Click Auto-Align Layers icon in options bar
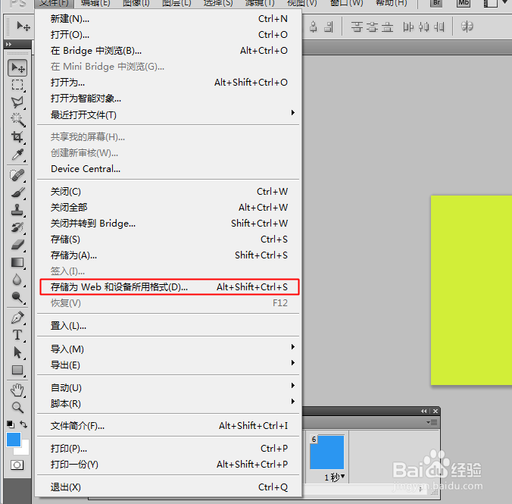This screenshot has height=504, width=512. pyautogui.click(x=467, y=27)
